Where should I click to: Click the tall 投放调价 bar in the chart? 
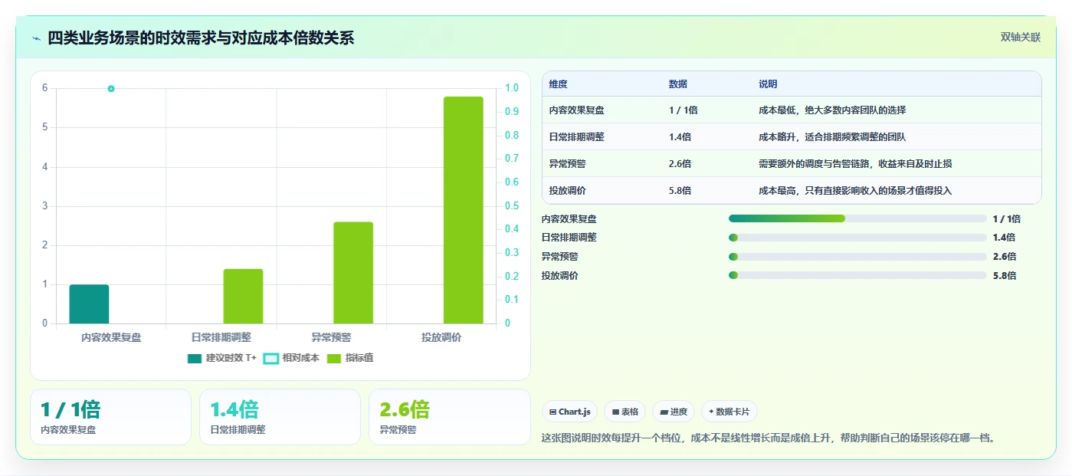[464, 210]
